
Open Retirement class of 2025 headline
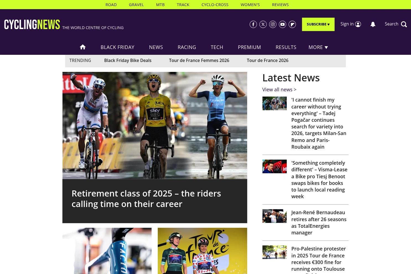click(x=146, y=198)
